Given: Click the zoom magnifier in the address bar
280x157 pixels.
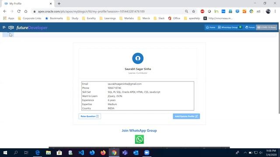Looking at the screenshot, I should 186,11.
